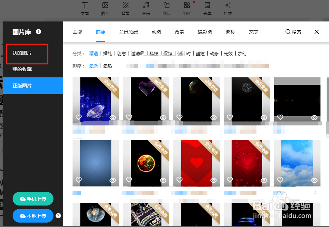Favorite the plain blue gradient image

79,180
